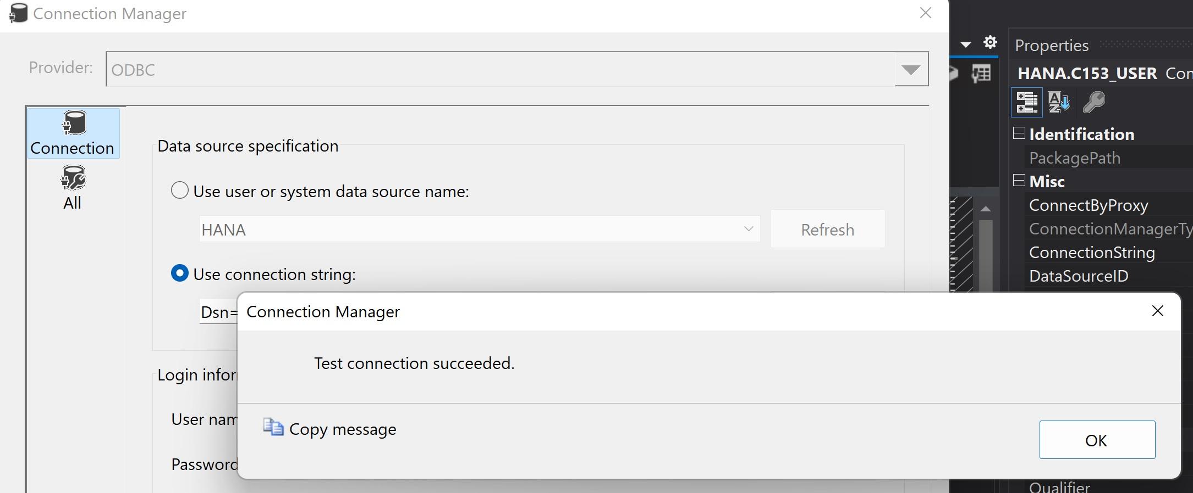Select the ConnectionString property row
The height and width of the screenshot is (493, 1193).
[1091, 253]
